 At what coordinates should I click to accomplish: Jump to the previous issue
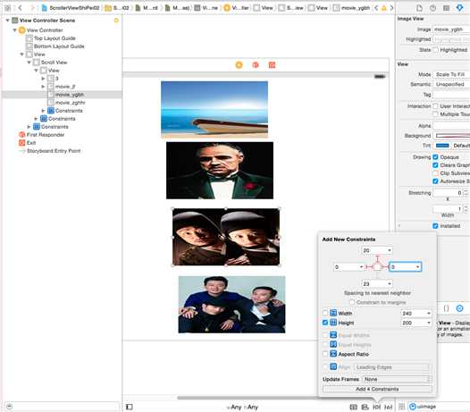(376, 8)
